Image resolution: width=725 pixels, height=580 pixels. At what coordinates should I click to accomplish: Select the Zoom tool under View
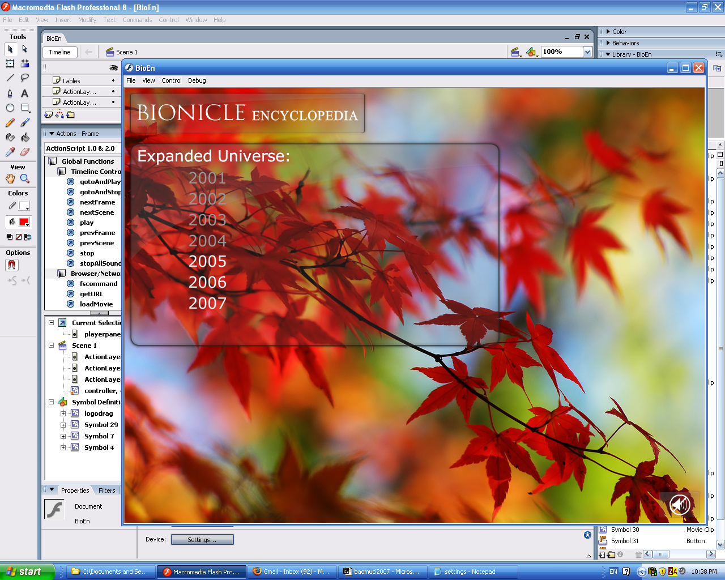(25, 178)
